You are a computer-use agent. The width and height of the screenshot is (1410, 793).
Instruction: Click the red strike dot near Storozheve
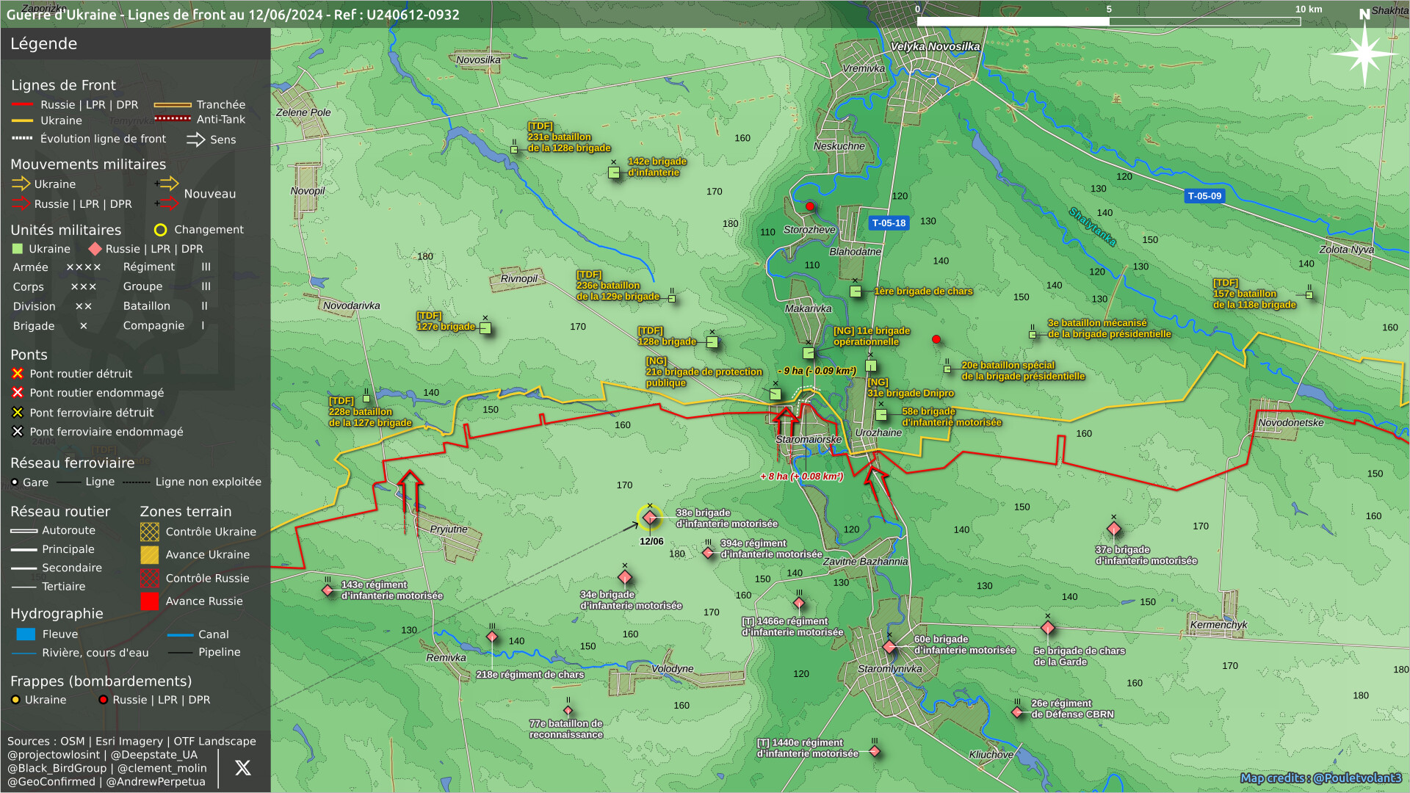point(810,207)
